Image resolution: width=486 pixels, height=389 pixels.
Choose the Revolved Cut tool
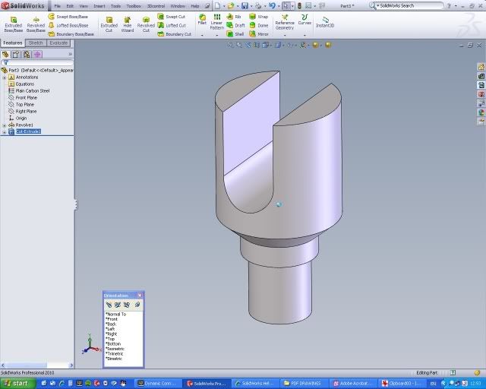click(x=146, y=22)
